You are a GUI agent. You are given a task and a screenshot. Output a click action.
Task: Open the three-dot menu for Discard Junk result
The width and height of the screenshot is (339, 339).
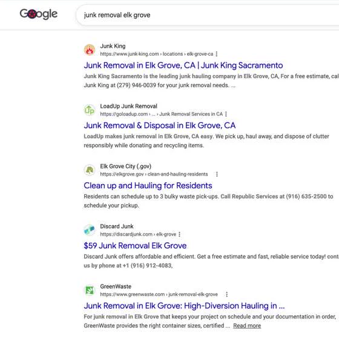[x=179, y=234]
